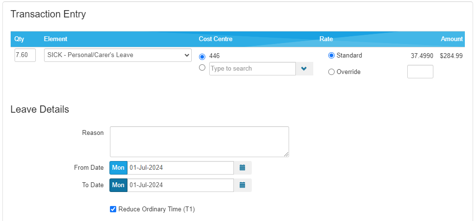
Task: Click the standard rate value 37.4990
Action: [x=422, y=56]
